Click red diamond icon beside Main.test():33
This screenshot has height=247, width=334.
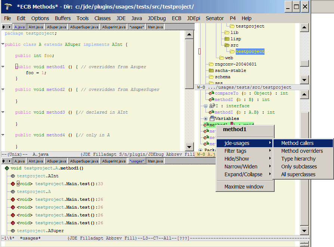coord(13,184)
